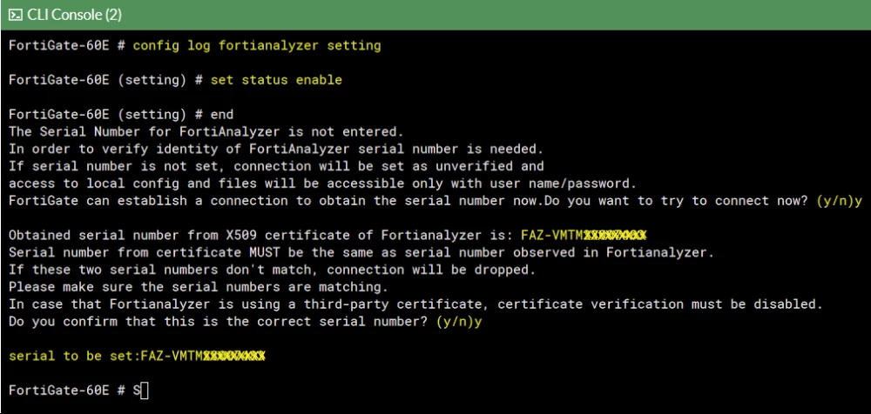
Task: Click the command input cursor at the last prompt
Action: [145, 391]
